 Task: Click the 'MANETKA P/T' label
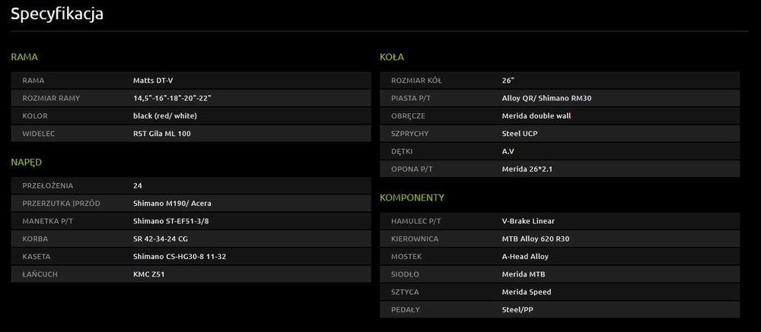click(47, 221)
